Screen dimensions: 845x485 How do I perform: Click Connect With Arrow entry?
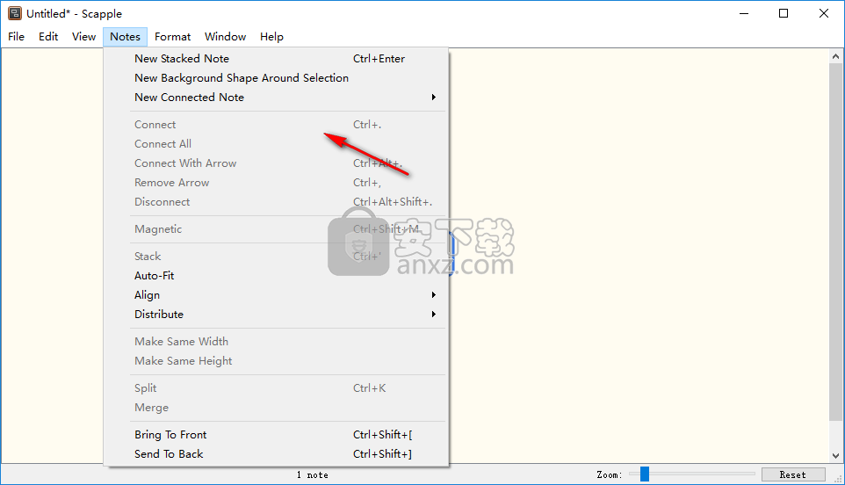(x=276, y=163)
